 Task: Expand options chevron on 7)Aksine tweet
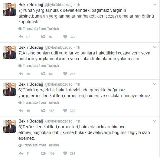(x=155, y=47)
